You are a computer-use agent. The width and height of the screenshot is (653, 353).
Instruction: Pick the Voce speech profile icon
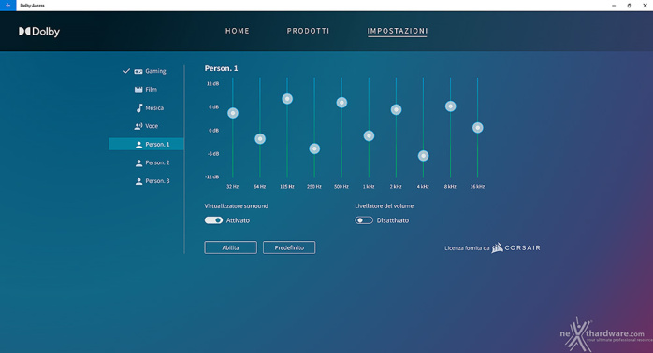pos(138,126)
